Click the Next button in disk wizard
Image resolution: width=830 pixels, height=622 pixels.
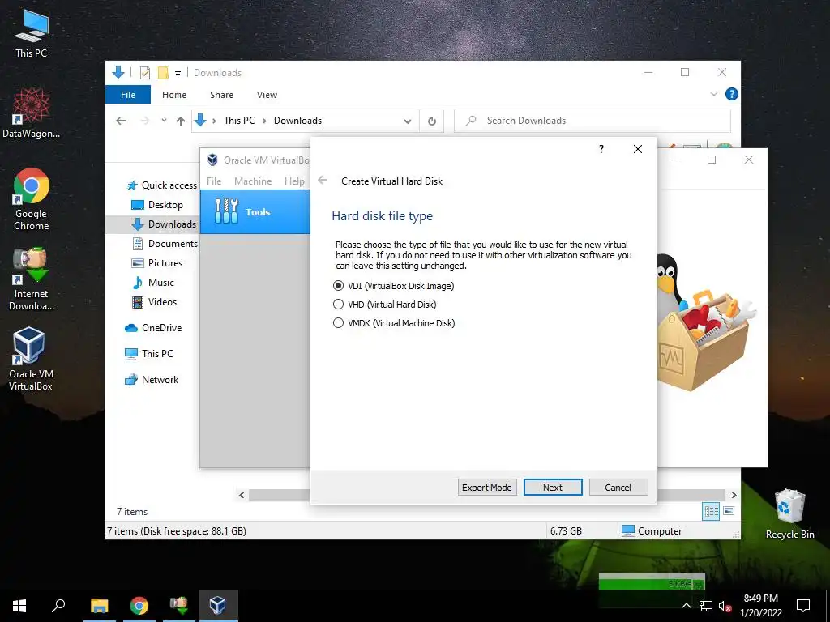(x=553, y=487)
